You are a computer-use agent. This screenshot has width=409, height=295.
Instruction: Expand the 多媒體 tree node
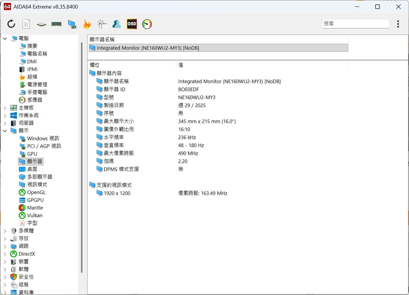click(5, 231)
